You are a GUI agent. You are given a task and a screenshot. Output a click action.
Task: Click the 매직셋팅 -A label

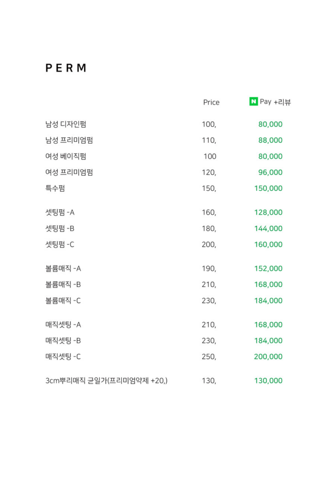pyautogui.click(x=63, y=325)
